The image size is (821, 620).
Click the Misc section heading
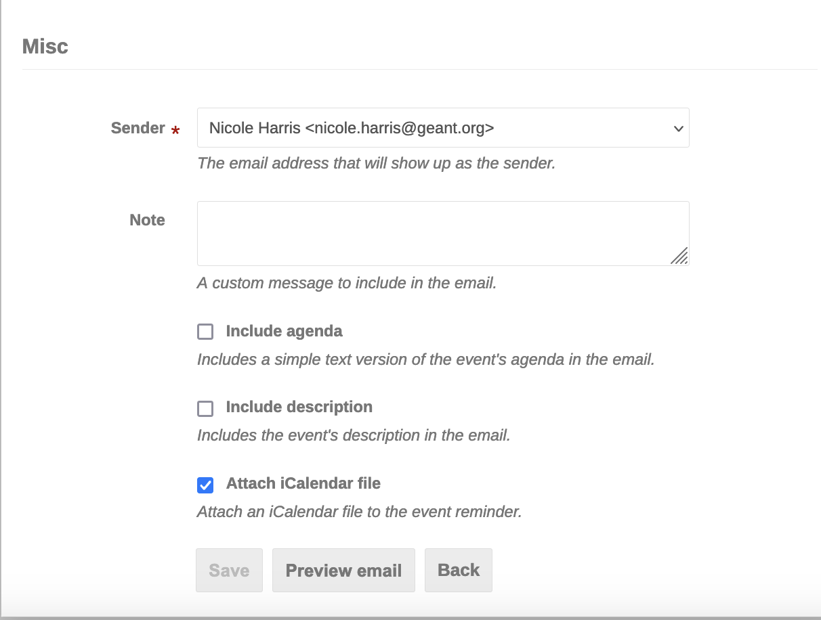point(45,47)
